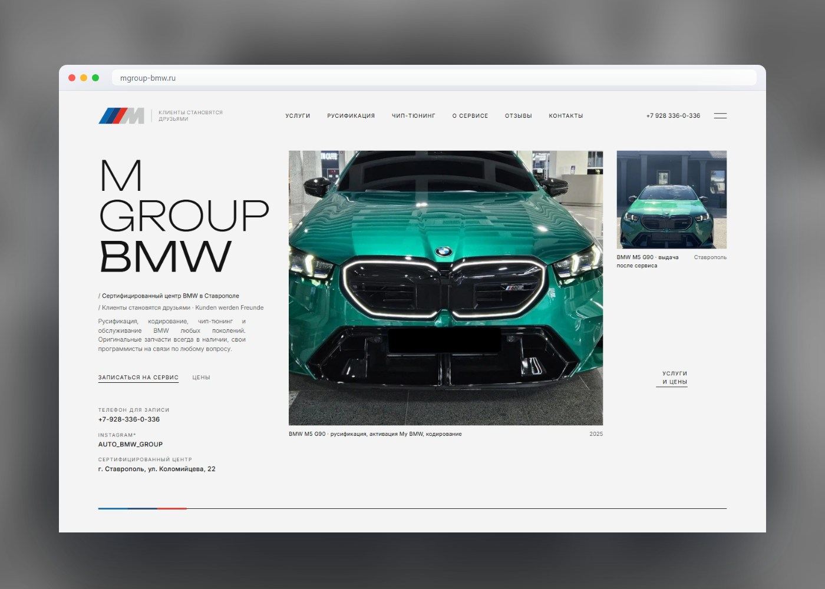Go to РУСИФИКАЦИЯ section
This screenshot has height=589, width=825.
click(x=351, y=116)
